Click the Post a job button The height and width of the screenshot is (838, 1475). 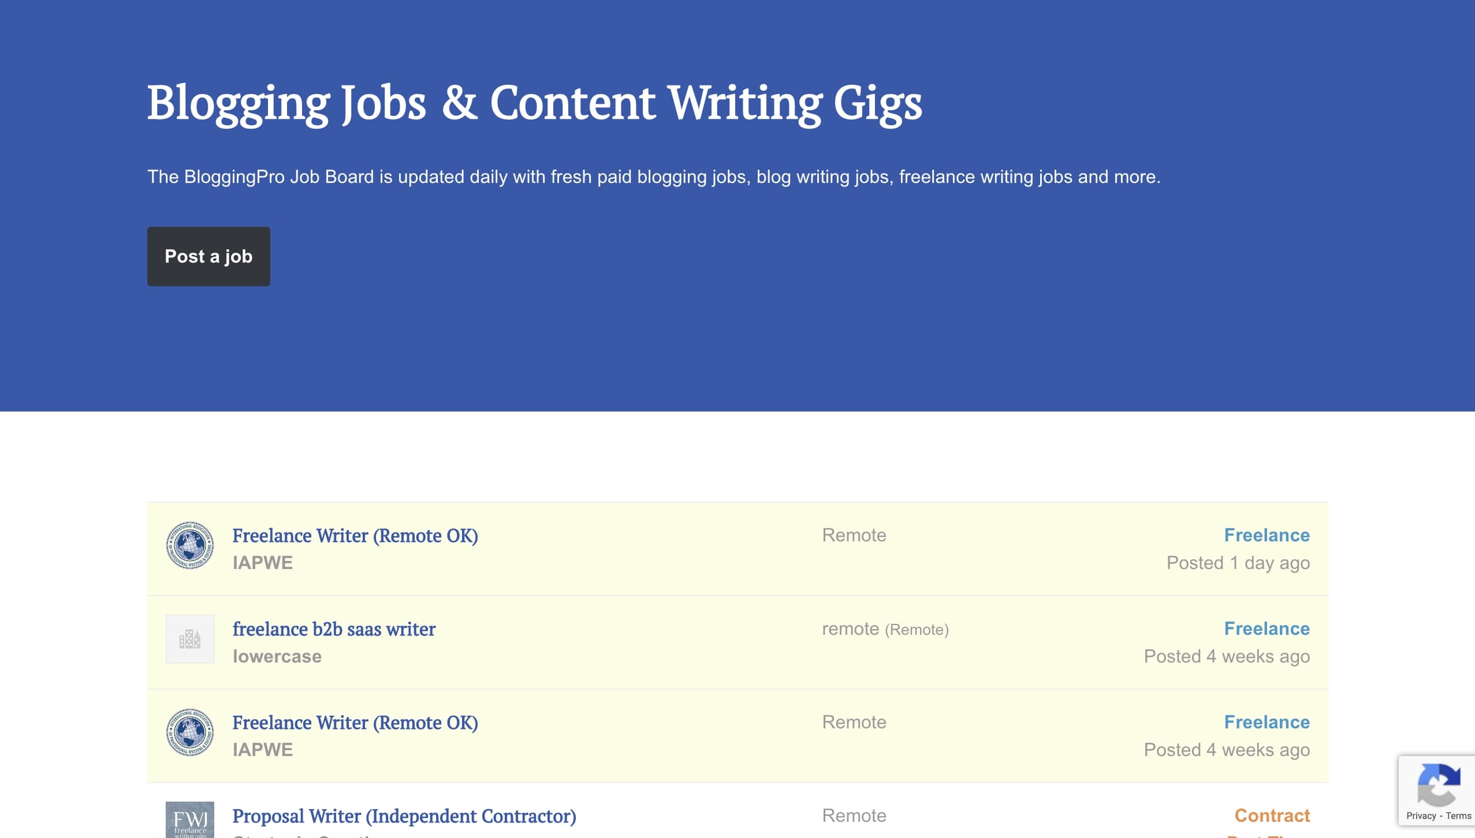tap(208, 256)
